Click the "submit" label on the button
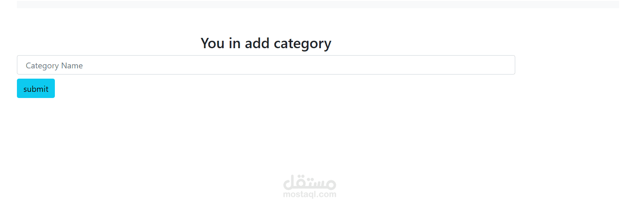 [x=36, y=89]
